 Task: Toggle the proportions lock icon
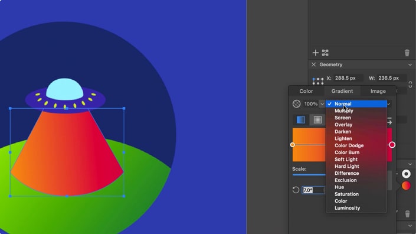pyautogui.click(x=410, y=84)
